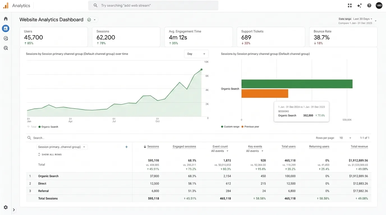Viewport: 386px width, 215px height.
Task: Sort by the Key events column header
Action: point(255,147)
